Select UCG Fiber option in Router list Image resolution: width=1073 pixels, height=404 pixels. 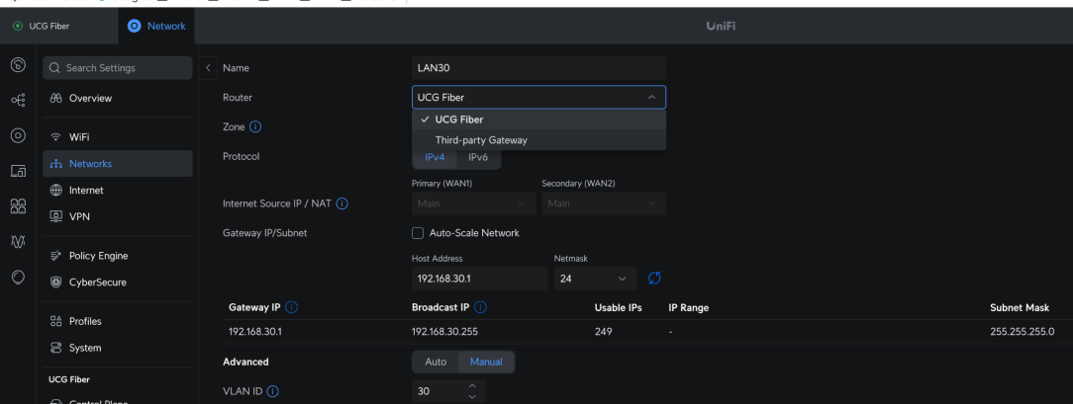point(538,120)
